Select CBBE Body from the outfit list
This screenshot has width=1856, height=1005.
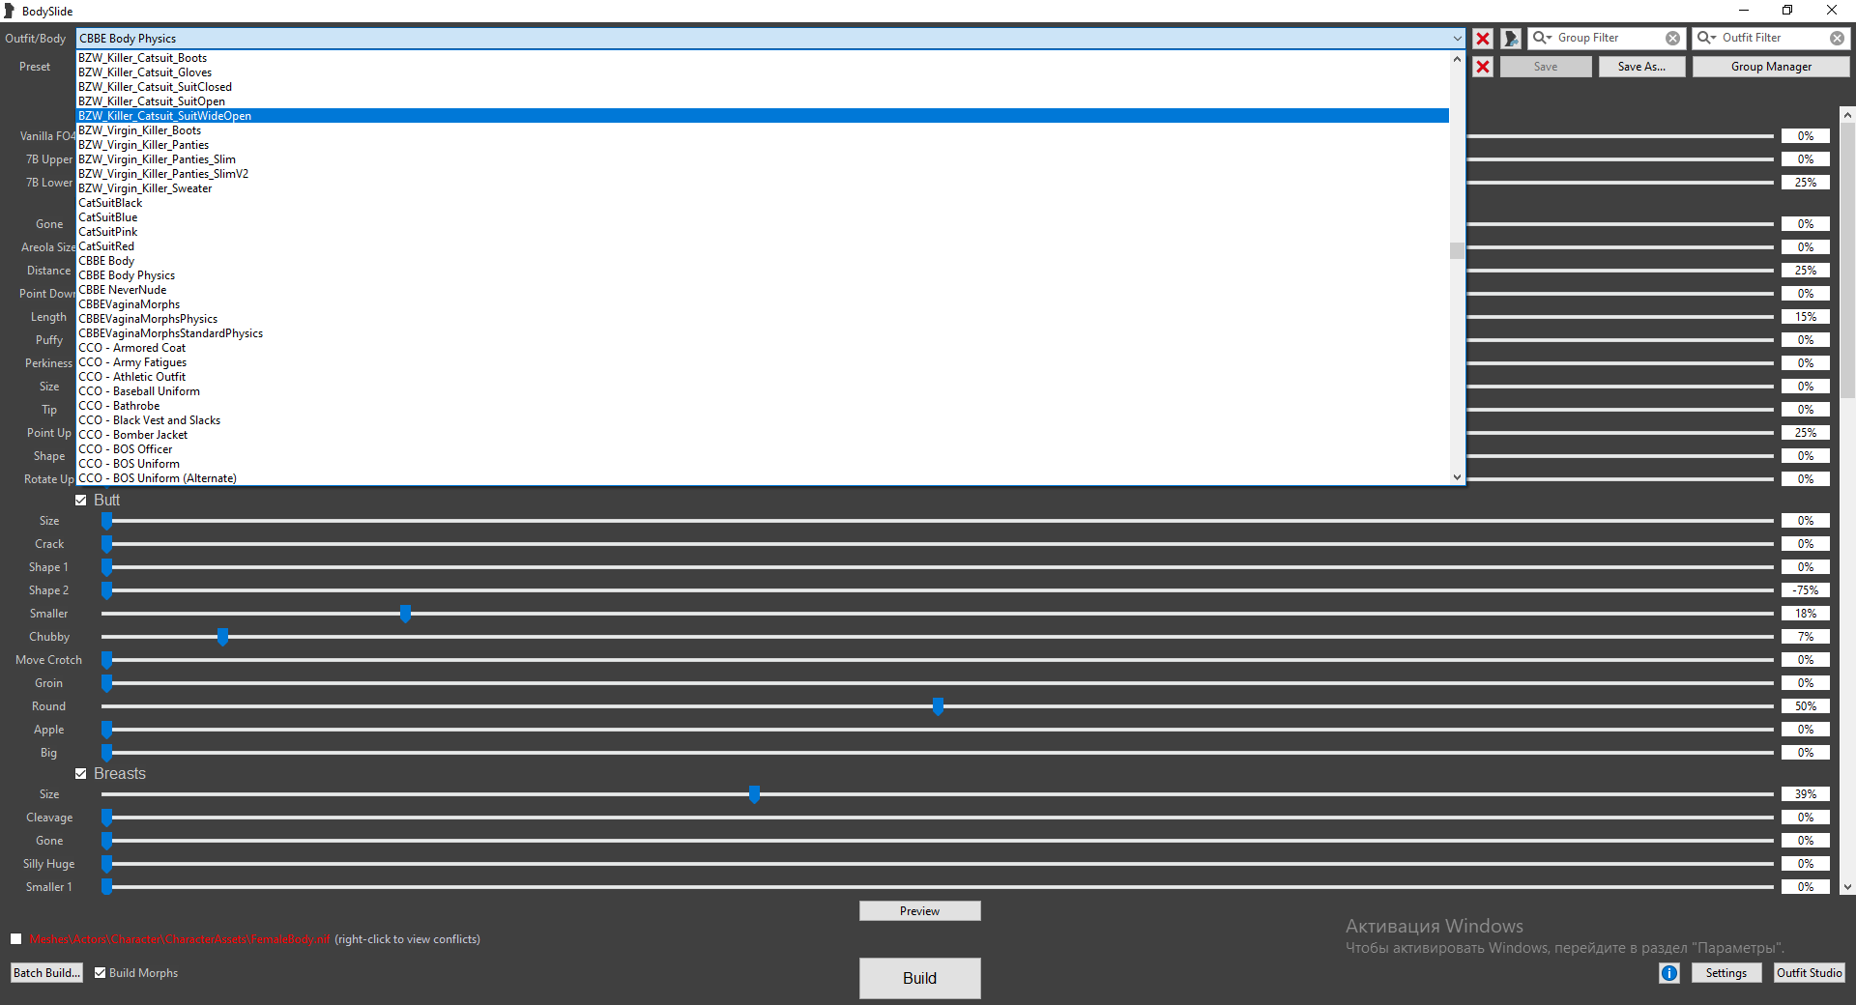[x=106, y=261]
